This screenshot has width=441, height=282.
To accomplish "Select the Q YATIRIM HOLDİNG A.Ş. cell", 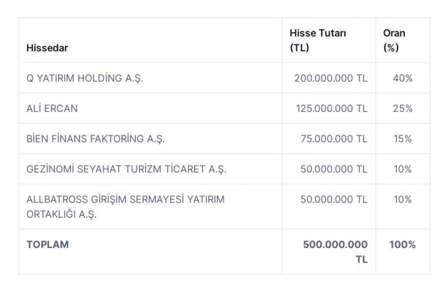I will click(85, 78).
